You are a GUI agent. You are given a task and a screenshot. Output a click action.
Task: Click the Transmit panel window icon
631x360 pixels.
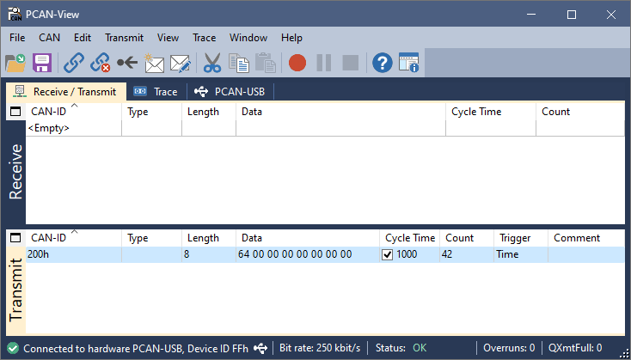click(15, 238)
